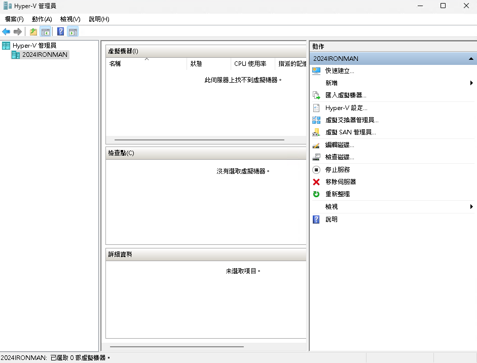Close the Hyper-V 管理員 window
Viewport: 477px width, 363px height.
tap(466, 6)
